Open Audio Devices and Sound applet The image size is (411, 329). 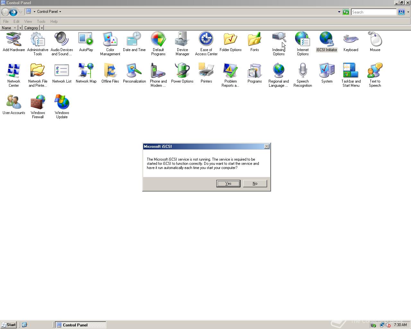coord(62,44)
